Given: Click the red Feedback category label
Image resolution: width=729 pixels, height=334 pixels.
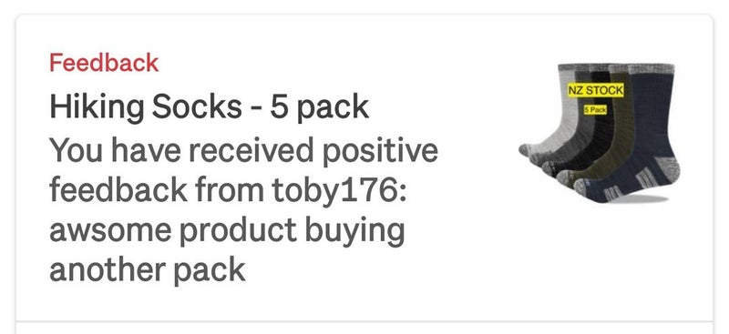Looking at the screenshot, I should click(x=104, y=63).
